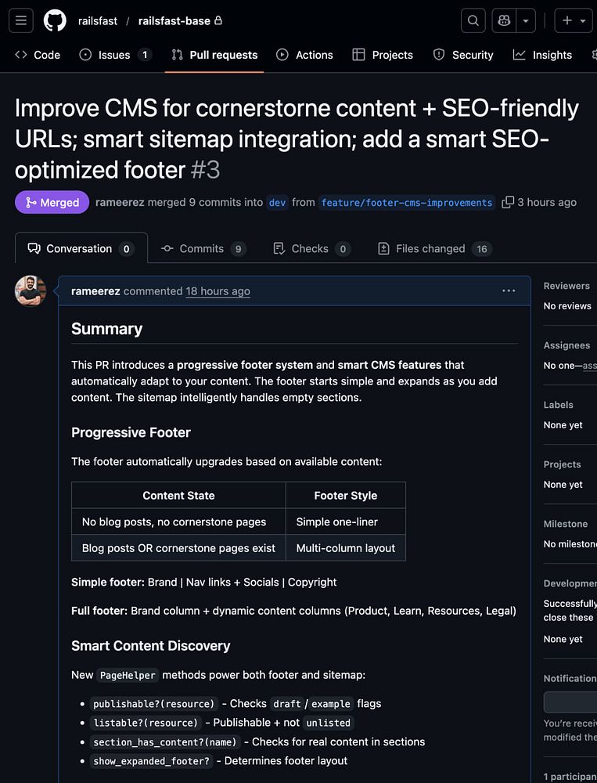Go to the Issues tab
This screenshot has width=597, height=783.
pos(114,55)
